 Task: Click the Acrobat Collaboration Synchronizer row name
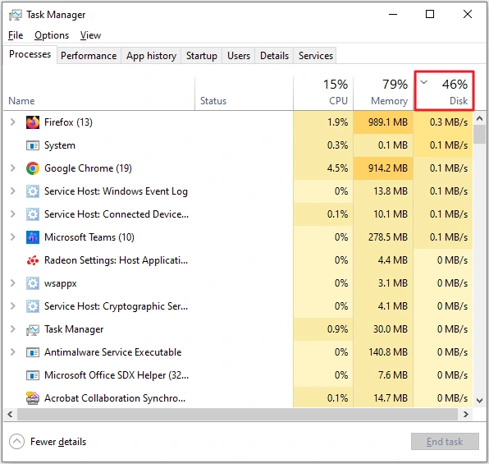(115, 398)
